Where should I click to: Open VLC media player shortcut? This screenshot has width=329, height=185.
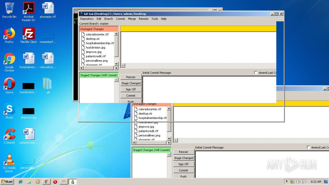(x=9, y=163)
